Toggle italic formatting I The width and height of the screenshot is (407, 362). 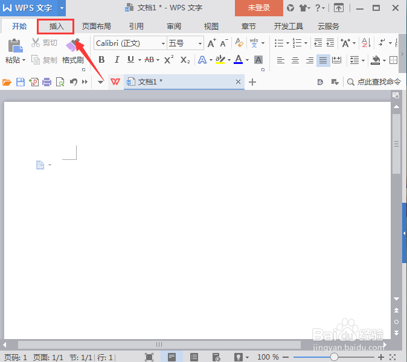point(117,60)
